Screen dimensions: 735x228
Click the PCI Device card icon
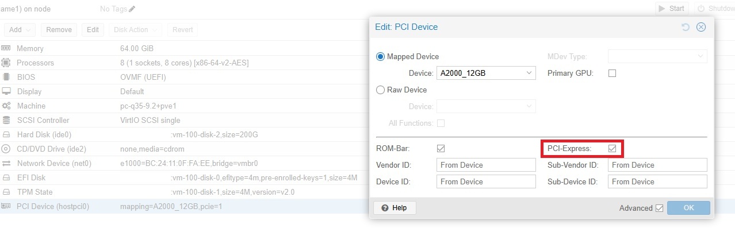(6, 206)
